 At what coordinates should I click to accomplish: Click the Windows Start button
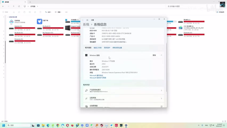4,125
